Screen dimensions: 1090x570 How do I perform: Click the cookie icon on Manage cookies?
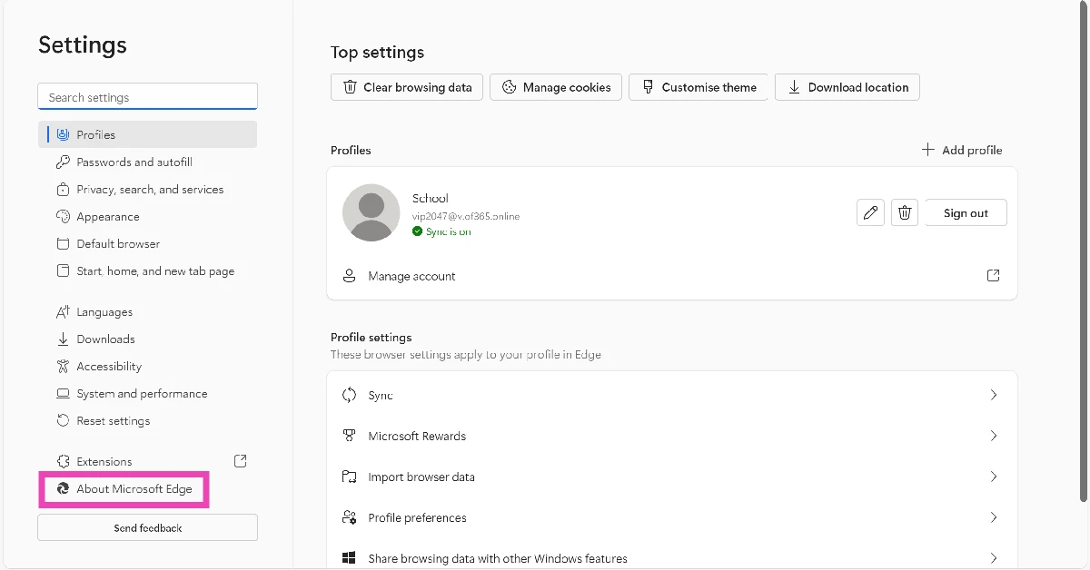click(509, 87)
